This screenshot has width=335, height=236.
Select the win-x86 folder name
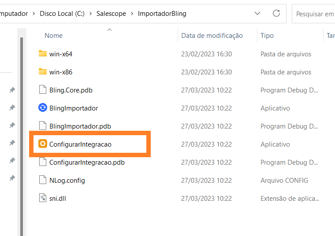61,72
